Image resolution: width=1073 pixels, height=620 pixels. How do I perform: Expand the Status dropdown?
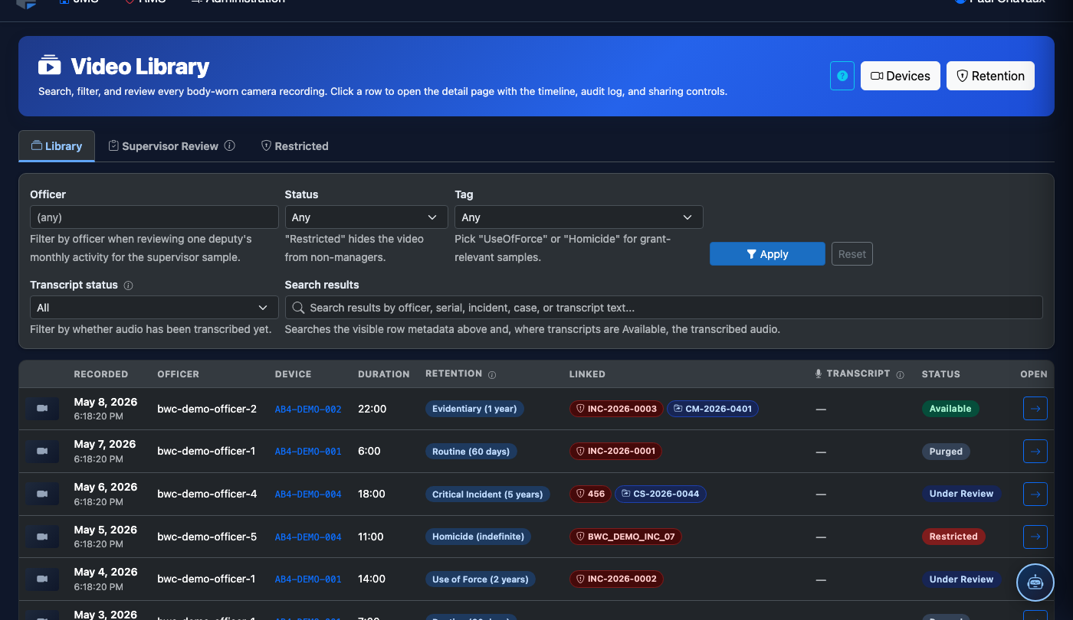(366, 217)
